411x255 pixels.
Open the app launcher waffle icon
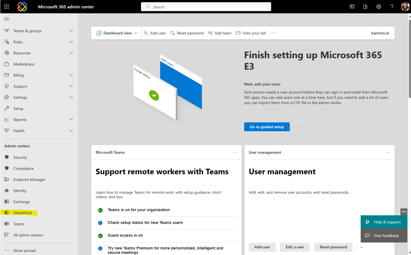7,7
